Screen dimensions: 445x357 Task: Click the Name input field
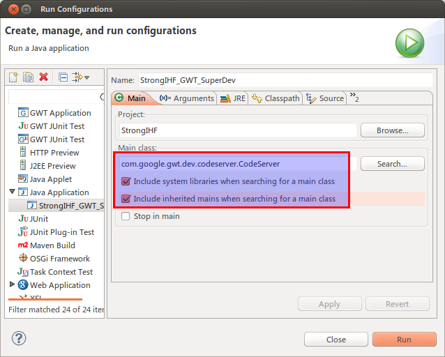coord(285,80)
